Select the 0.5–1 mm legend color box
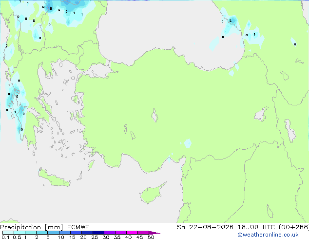Viewport: 309px width, 239px height. [x=19, y=233]
